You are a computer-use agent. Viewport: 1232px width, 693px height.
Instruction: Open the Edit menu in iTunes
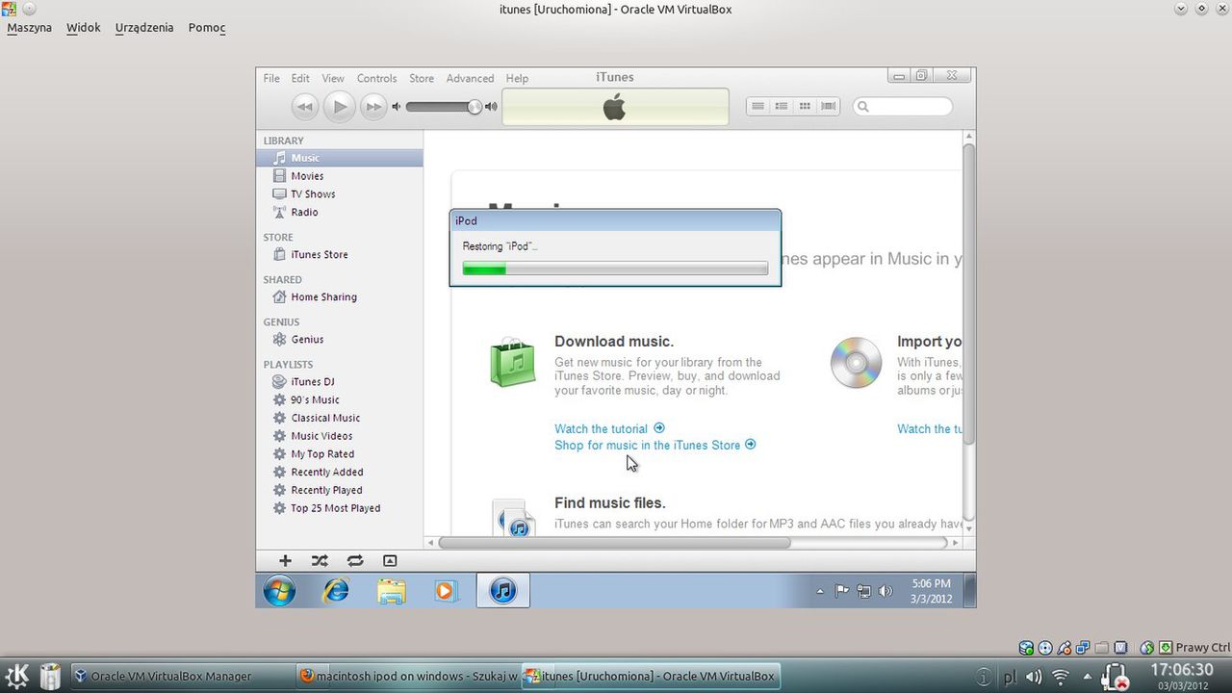tap(300, 78)
